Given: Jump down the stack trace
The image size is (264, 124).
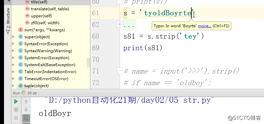Looking at the screenshot, I should 26,110.
